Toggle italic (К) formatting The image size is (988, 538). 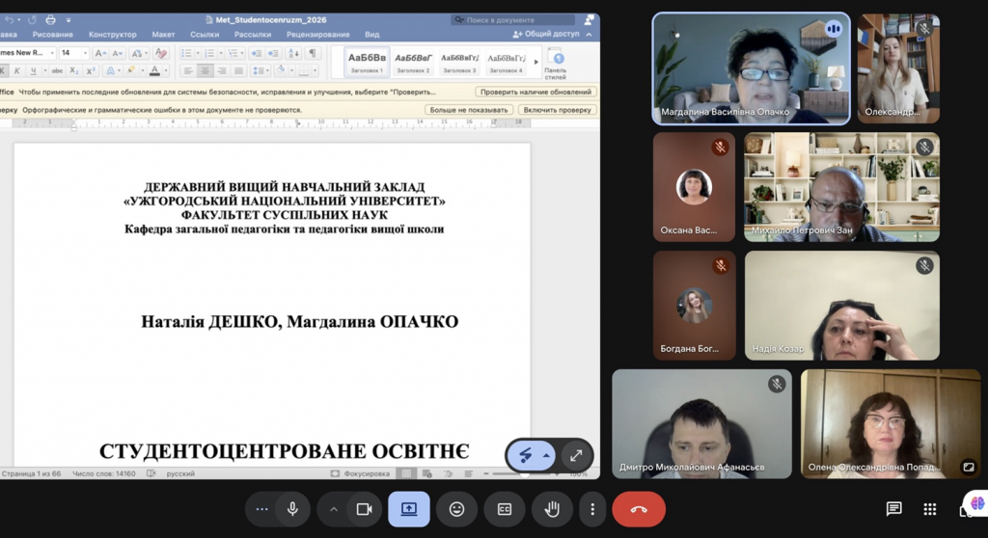[x=17, y=70]
